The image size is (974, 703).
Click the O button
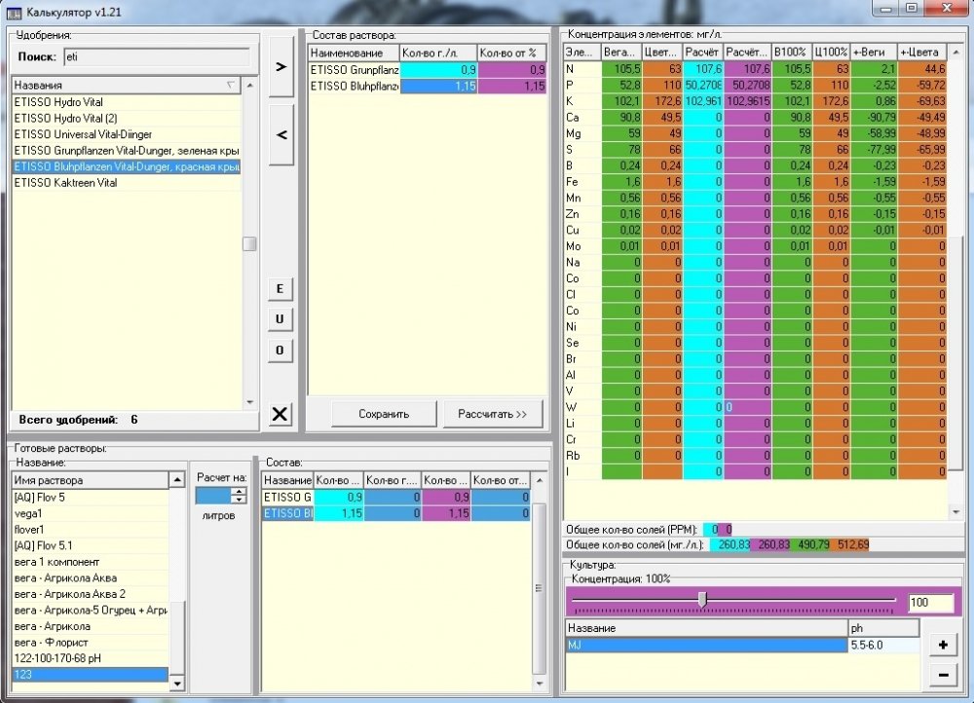click(280, 351)
